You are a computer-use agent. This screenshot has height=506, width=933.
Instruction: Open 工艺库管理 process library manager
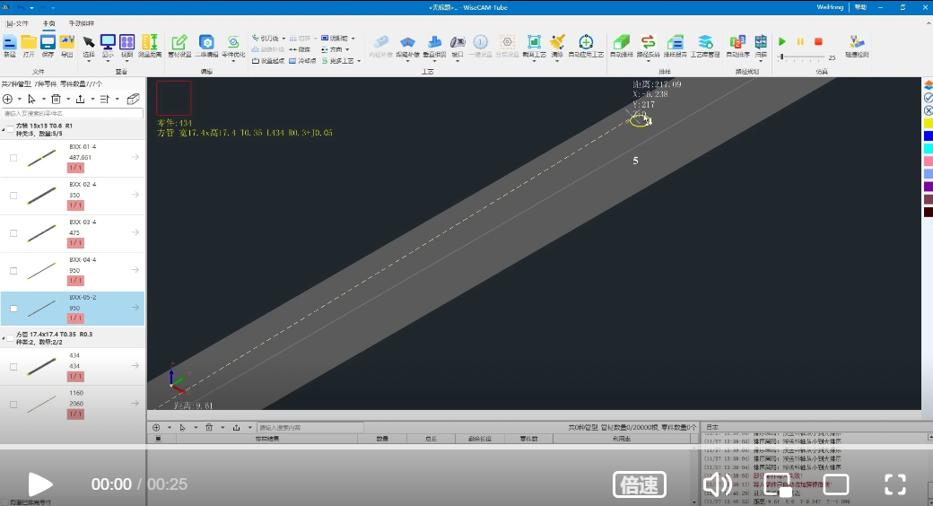tap(705, 44)
